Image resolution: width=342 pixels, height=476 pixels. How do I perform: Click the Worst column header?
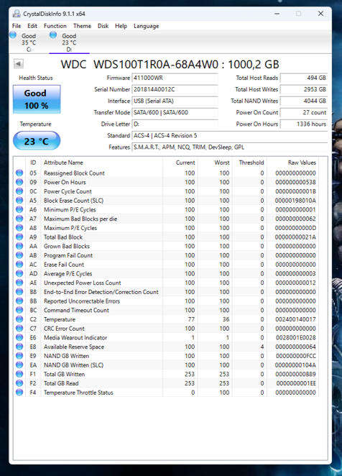click(222, 163)
